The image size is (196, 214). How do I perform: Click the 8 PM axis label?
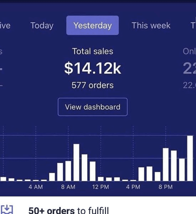(166, 187)
